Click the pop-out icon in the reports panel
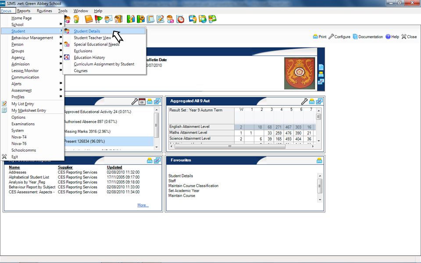Viewport: 421px width, 263px height. point(157,160)
